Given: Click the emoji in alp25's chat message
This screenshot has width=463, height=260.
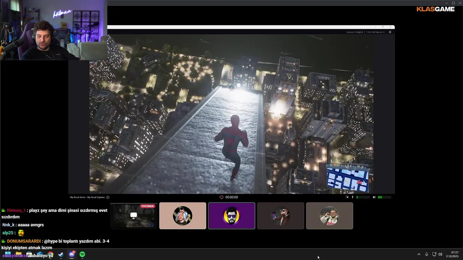Looking at the screenshot, I should [21, 233].
